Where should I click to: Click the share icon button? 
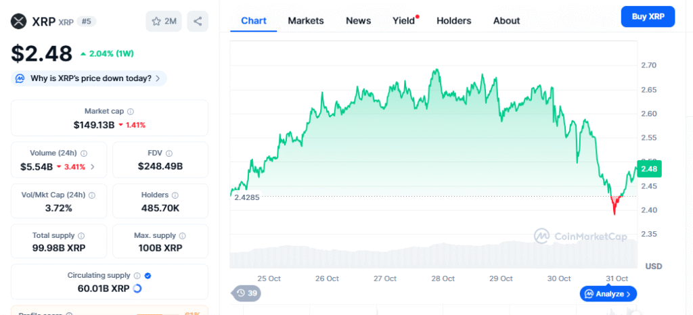pos(198,21)
